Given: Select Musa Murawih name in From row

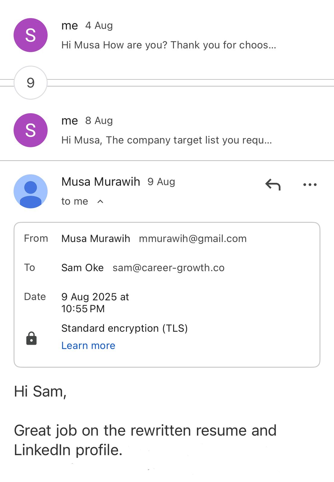Looking at the screenshot, I should coord(96,239).
